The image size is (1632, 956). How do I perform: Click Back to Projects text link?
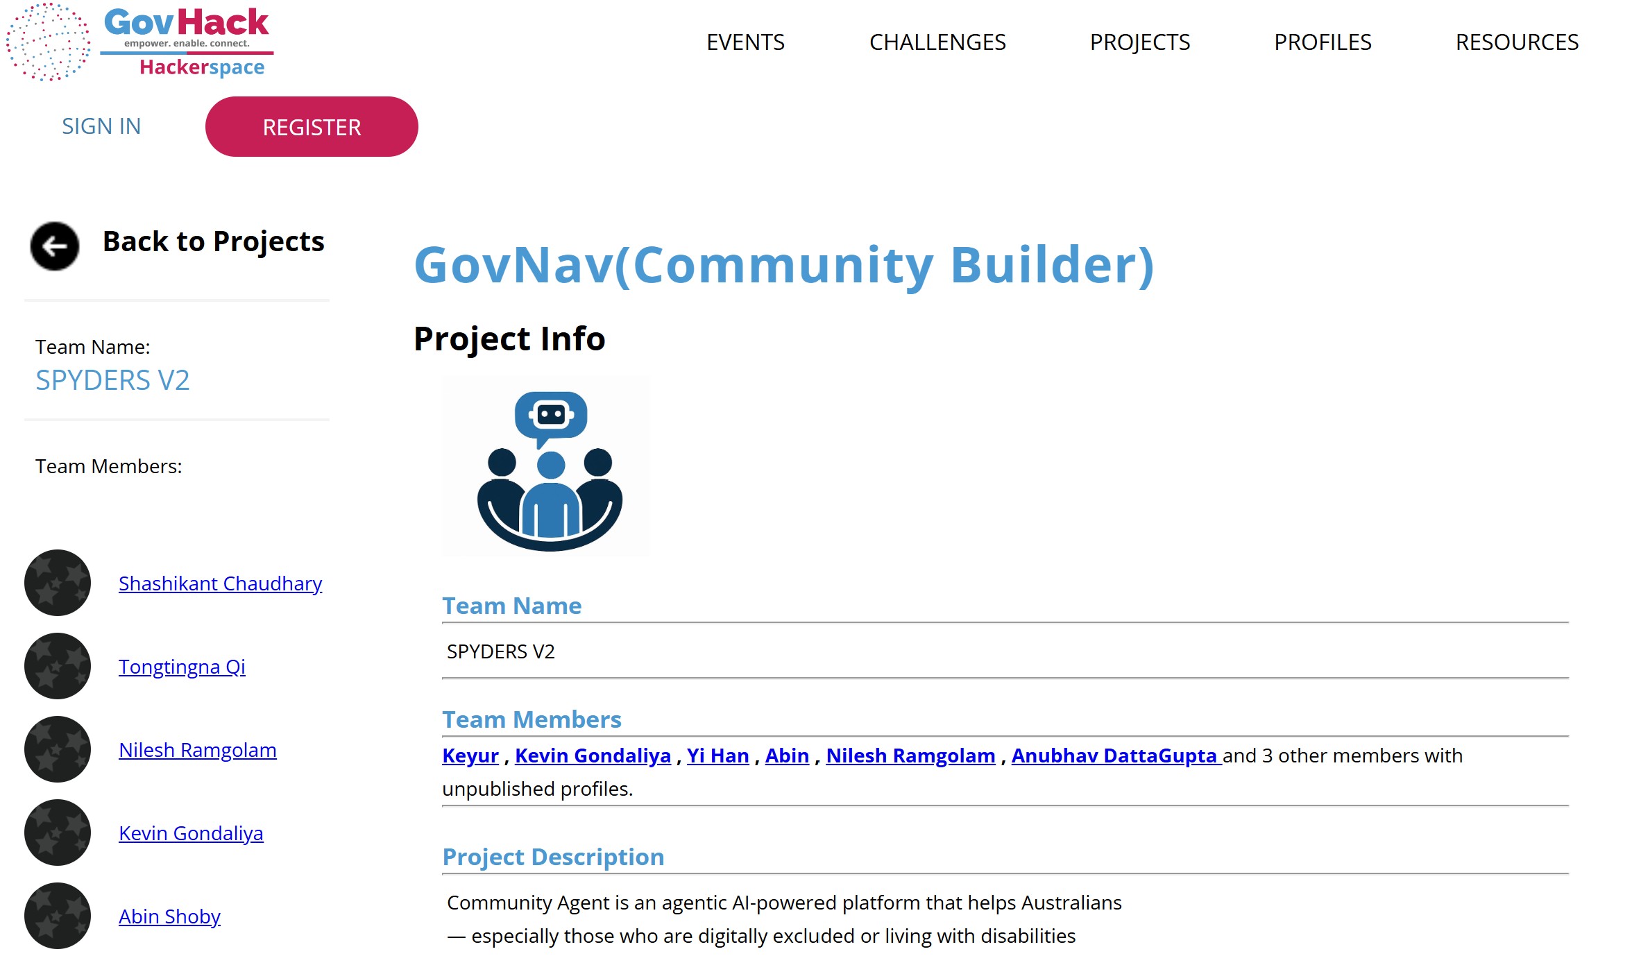[213, 241]
